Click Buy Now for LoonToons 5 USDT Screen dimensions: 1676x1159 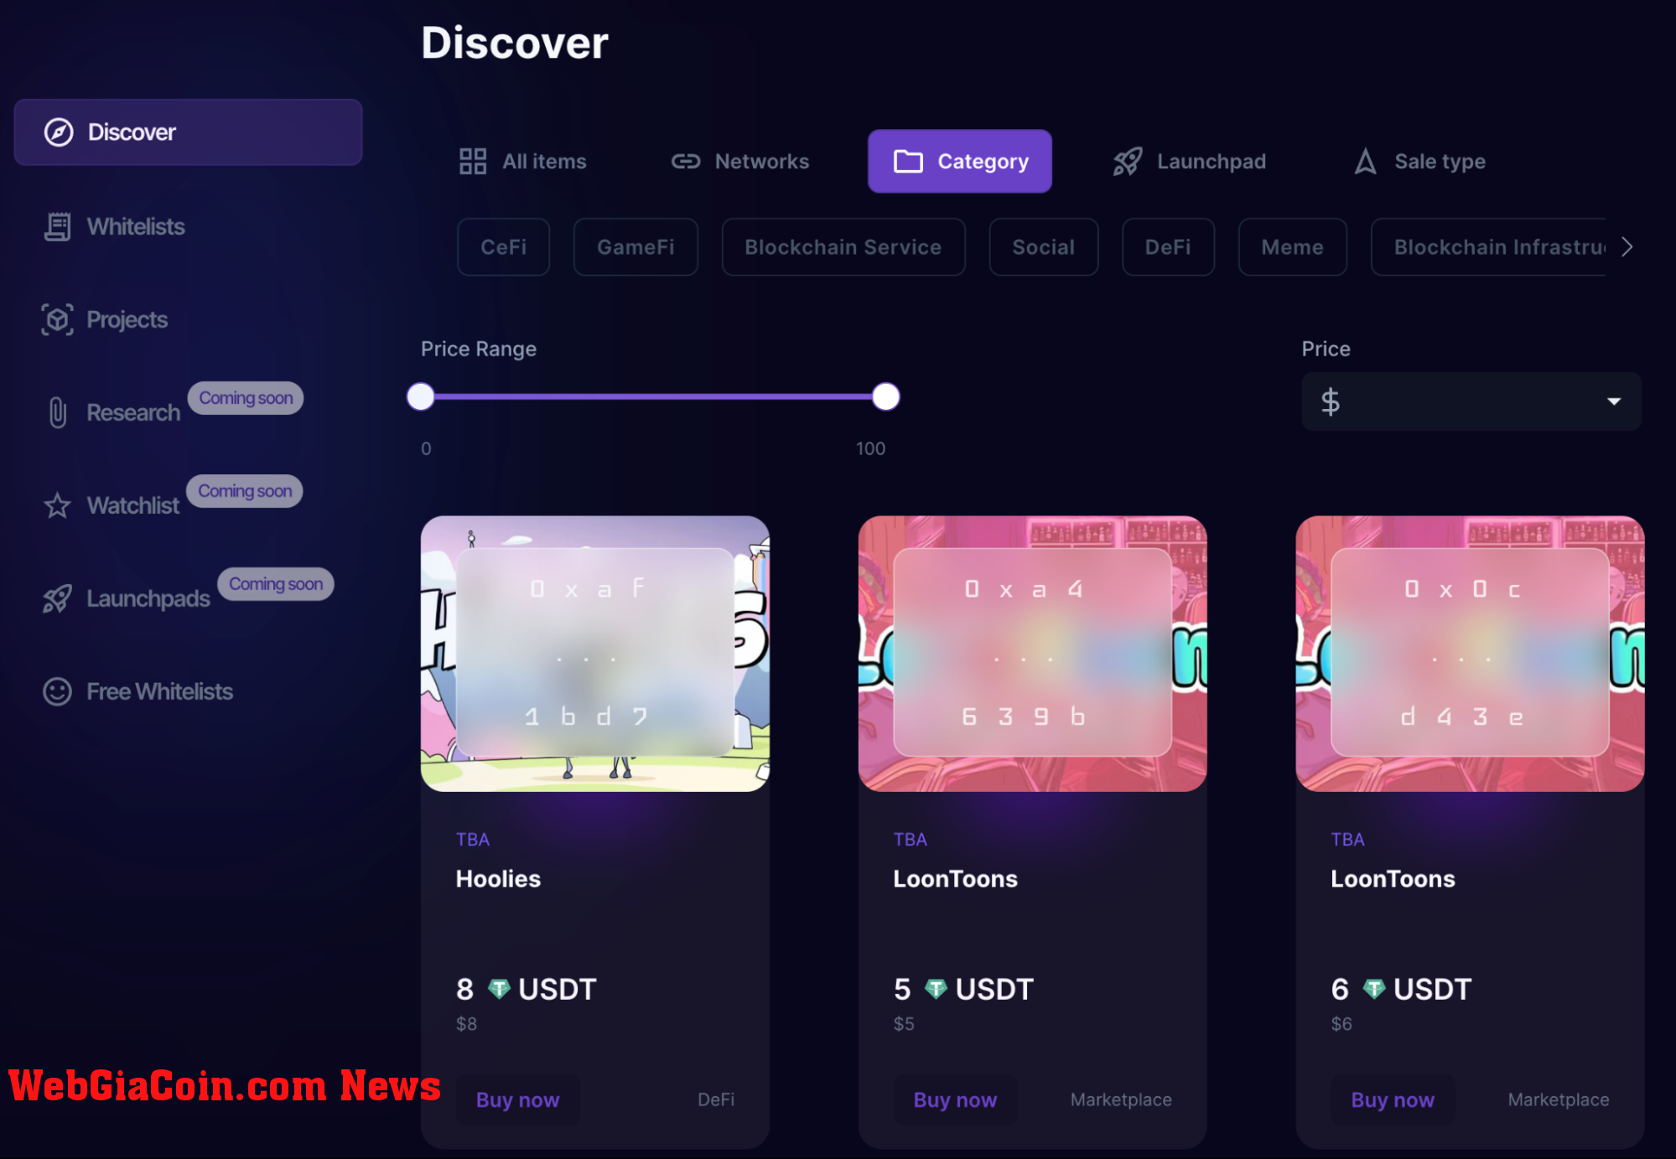(x=955, y=1099)
